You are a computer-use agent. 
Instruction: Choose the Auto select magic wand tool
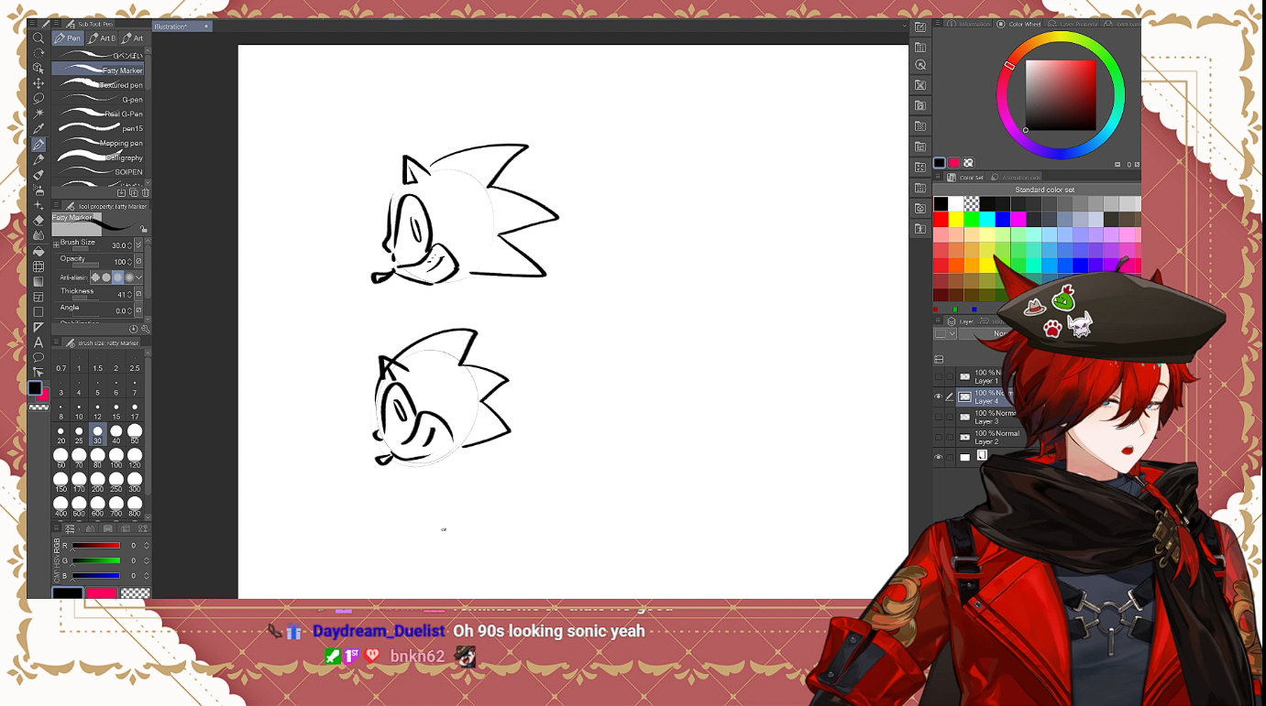39,114
